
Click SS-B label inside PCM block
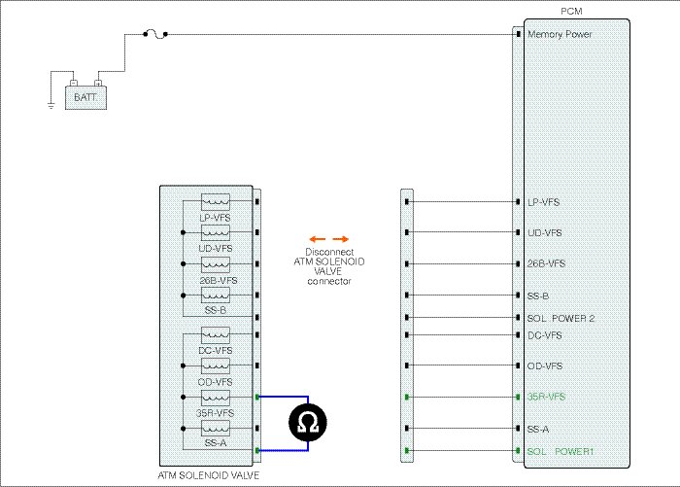[538, 296]
